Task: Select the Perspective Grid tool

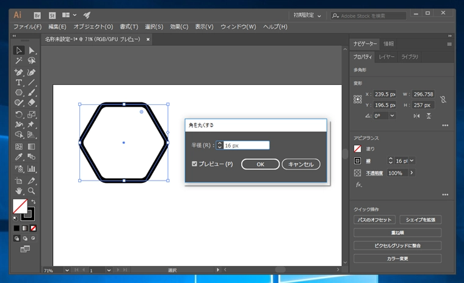Action: (31, 135)
